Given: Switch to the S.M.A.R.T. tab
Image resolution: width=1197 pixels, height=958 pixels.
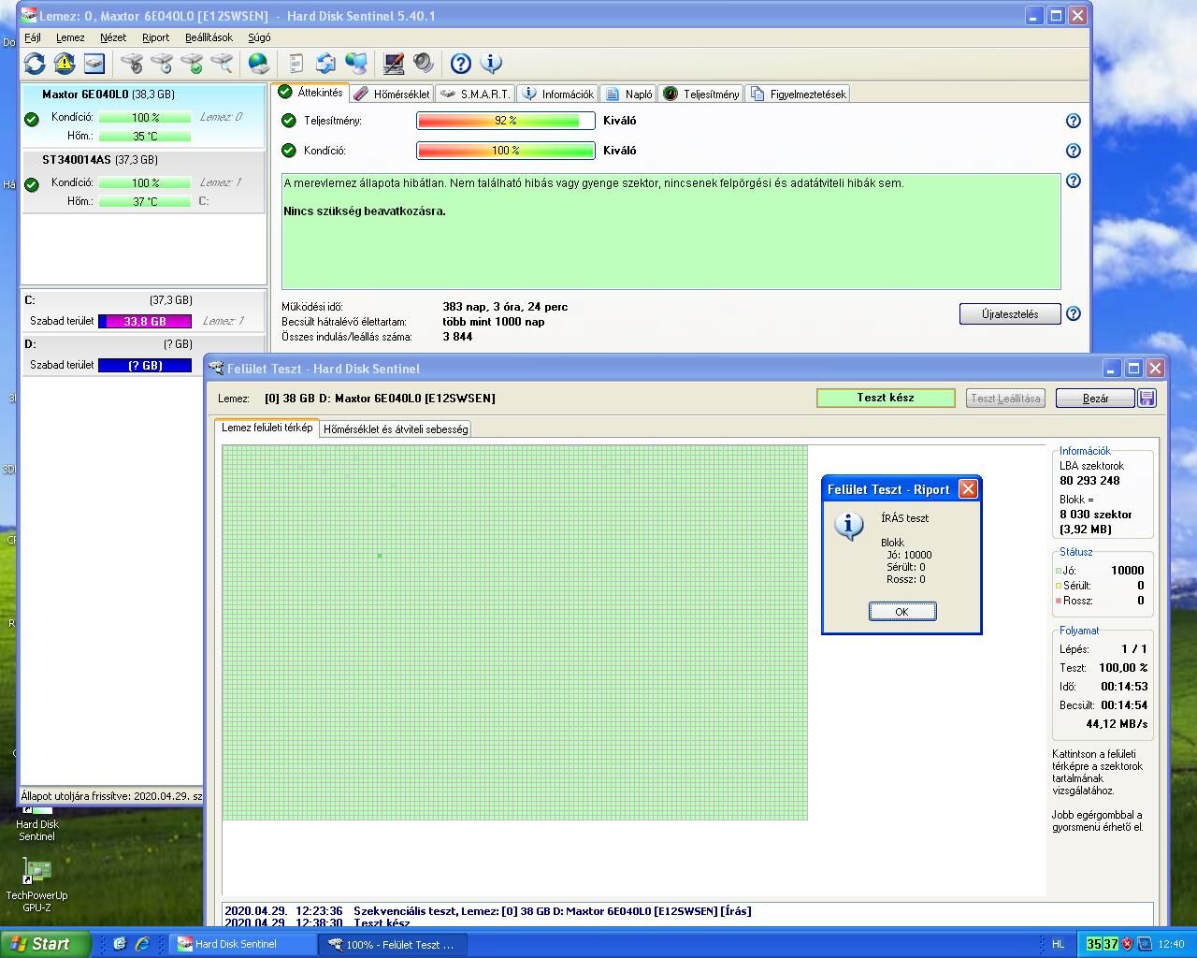Looking at the screenshot, I should tap(475, 94).
